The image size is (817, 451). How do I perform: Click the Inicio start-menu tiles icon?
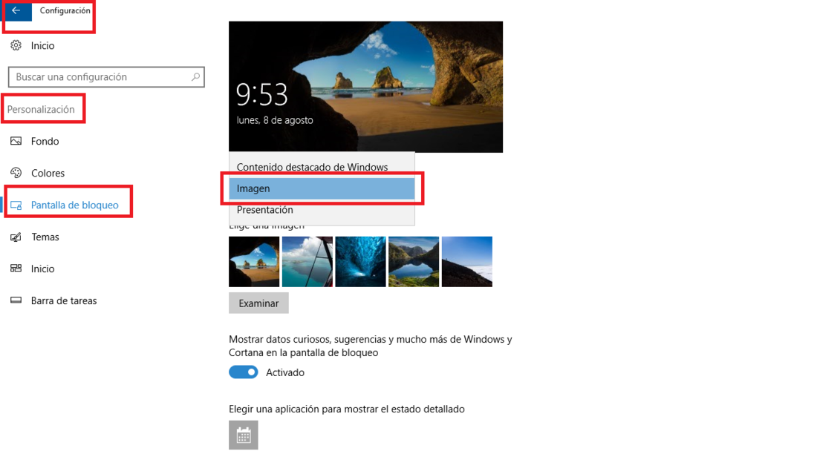tap(16, 269)
